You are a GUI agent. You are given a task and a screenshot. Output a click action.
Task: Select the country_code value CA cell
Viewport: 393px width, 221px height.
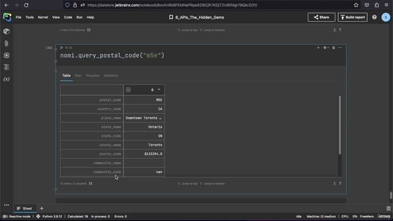(144, 109)
